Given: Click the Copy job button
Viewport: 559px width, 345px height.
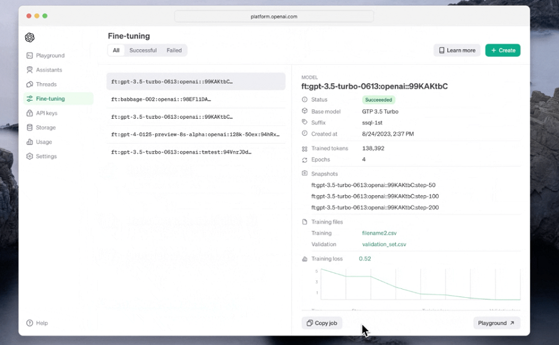Looking at the screenshot, I should click(322, 323).
